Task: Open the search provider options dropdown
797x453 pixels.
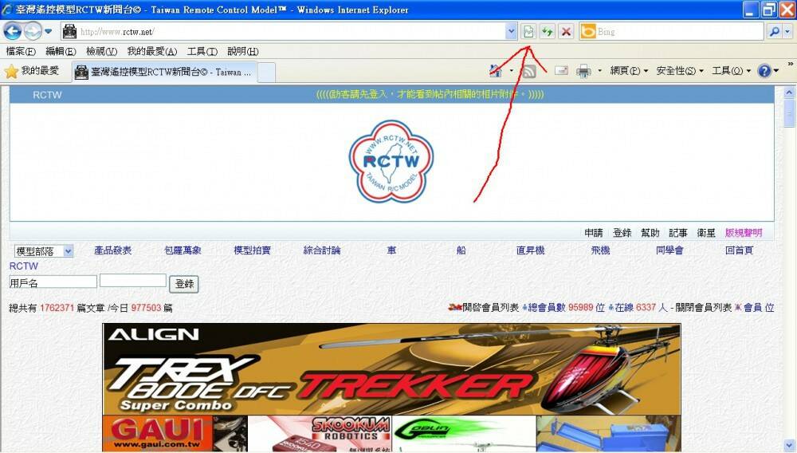Action: 788,32
